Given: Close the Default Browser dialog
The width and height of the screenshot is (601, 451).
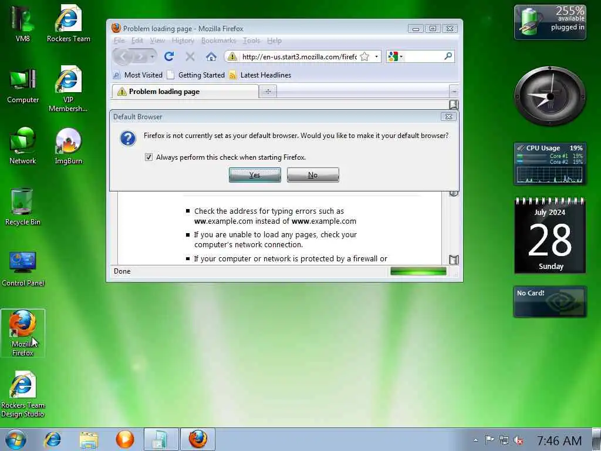Looking at the screenshot, I should tap(448, 117).
